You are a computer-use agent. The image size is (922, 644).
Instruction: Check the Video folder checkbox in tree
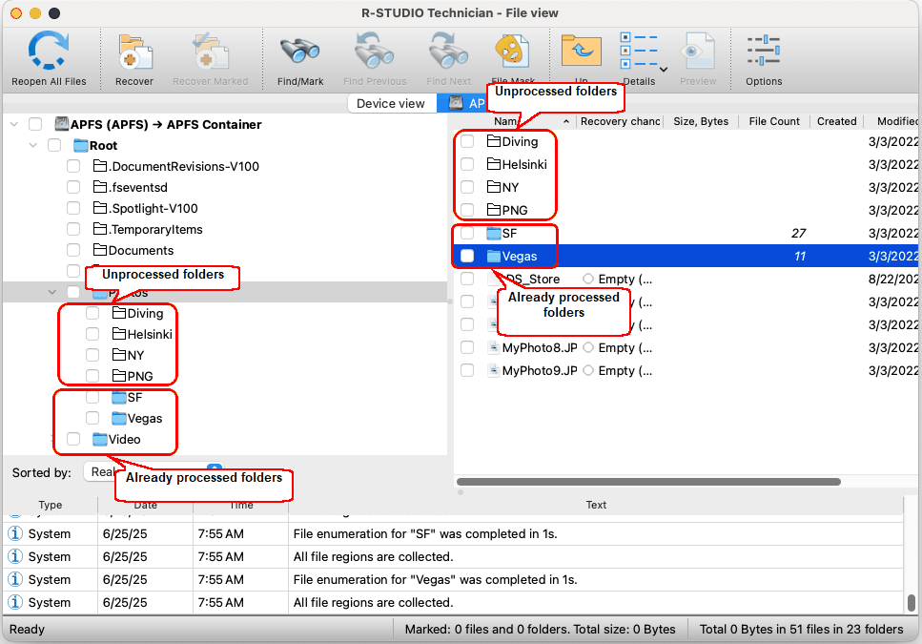(x=73, y=439)
